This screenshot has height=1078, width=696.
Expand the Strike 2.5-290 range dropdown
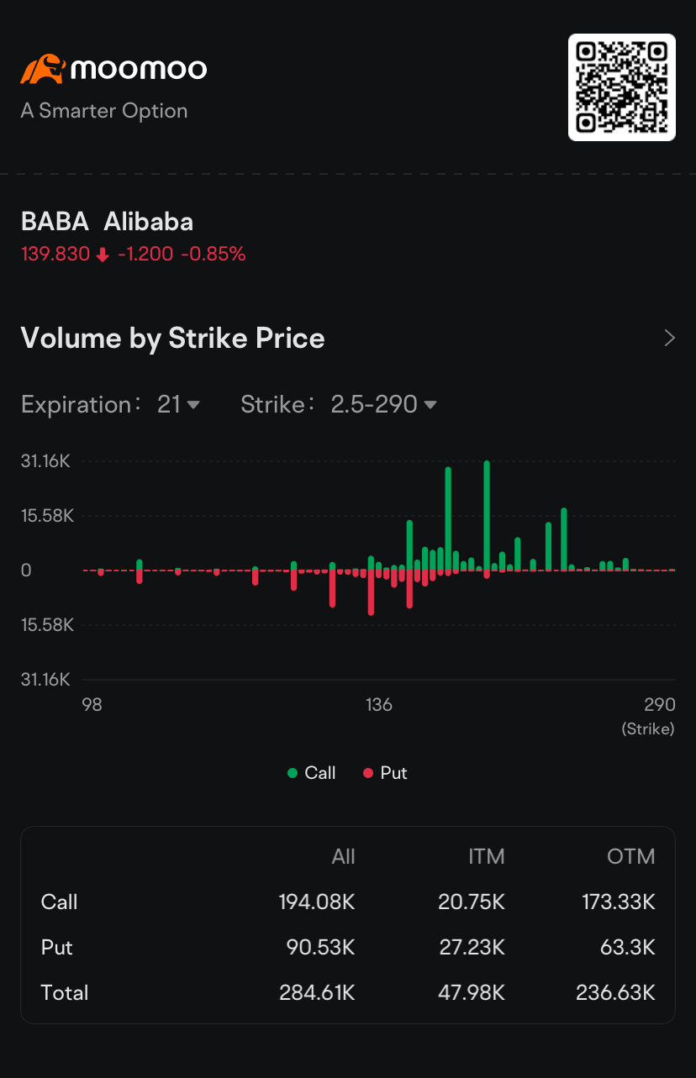tap(383, 404)
